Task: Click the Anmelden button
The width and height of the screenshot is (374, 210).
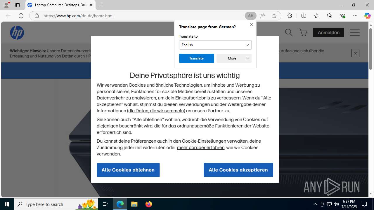Action: 329,32
